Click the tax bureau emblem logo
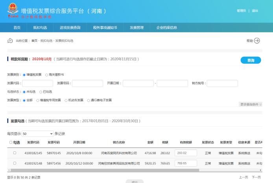This screenshot has width=273, height=183. click(x=13, y=9)
